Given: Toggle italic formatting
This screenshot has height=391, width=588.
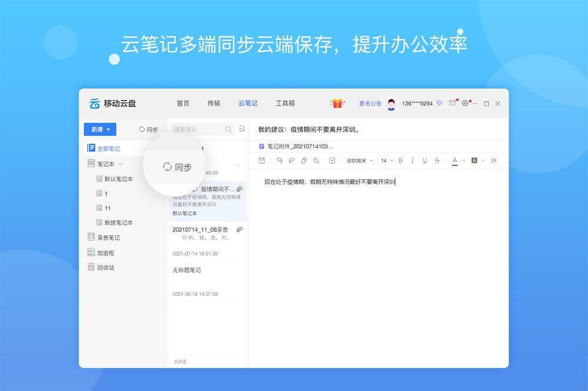Looking at the screenshot, I should (x=413, y=160).
